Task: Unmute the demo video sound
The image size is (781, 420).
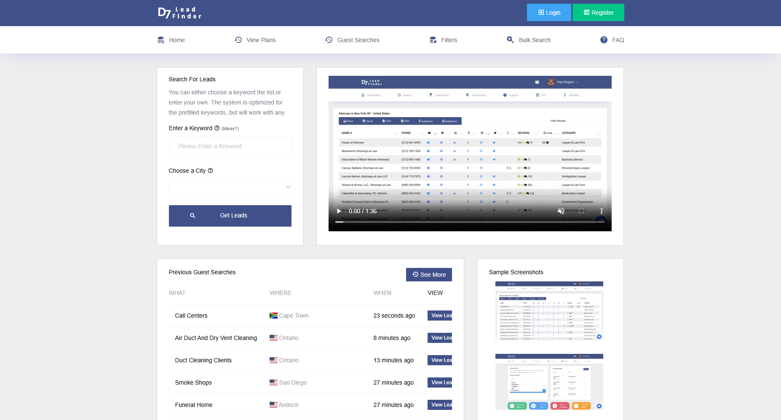Action: coord(561,211)
